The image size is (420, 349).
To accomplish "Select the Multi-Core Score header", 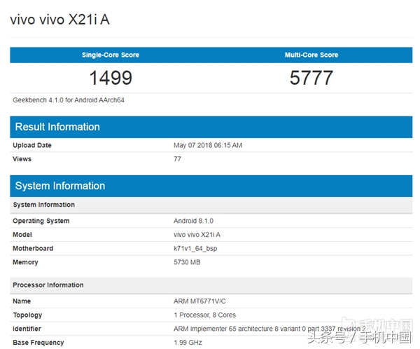I will pos(311,55).
